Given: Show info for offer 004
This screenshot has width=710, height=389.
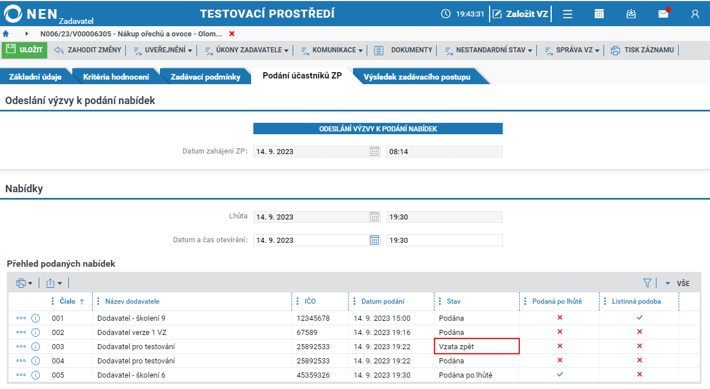Looking at the screenshot, I should tap(35, 361).
